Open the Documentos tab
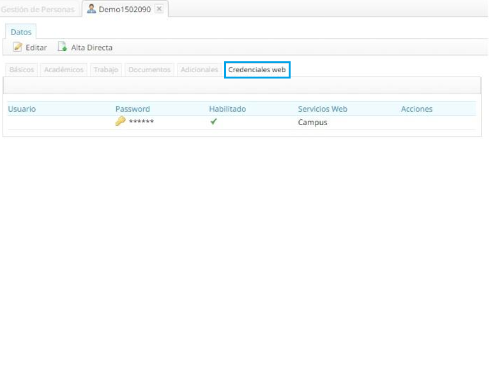The width and height of the screenshot is (495, 392). (149, 70)
